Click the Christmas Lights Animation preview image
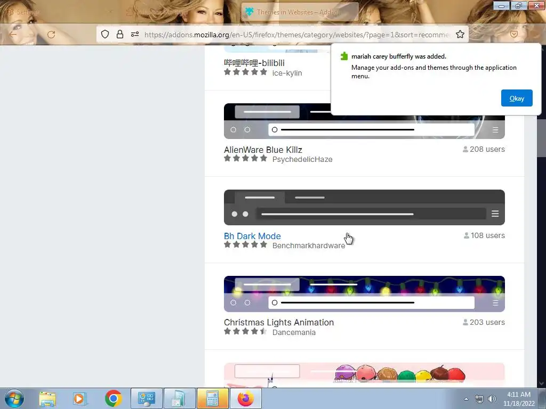The height and width of the screenshot is (409, 546). pos(364,293)
